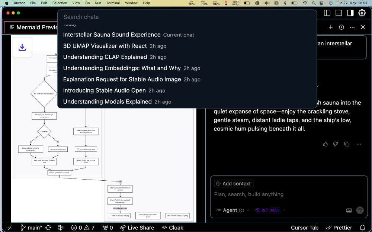This screenshot has width=372, height=232.
Task: Open the Understanding Modals Explained chat
Action: 187,101
